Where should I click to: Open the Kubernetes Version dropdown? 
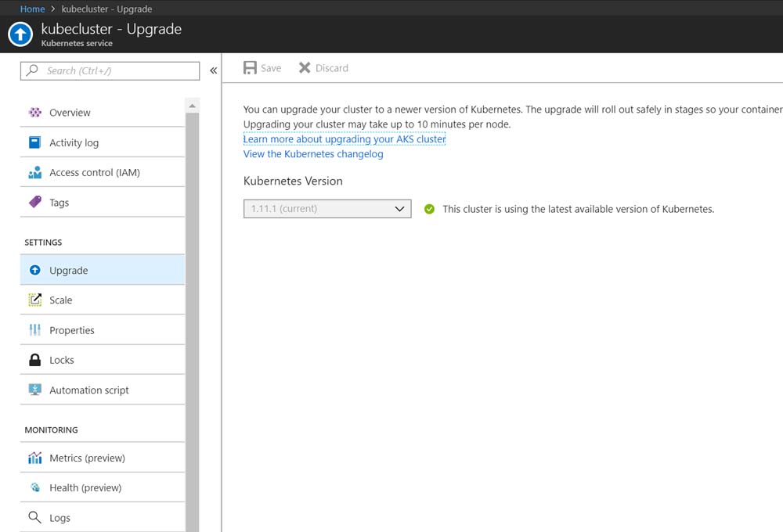pyautogui.click(x=327, y=209)
